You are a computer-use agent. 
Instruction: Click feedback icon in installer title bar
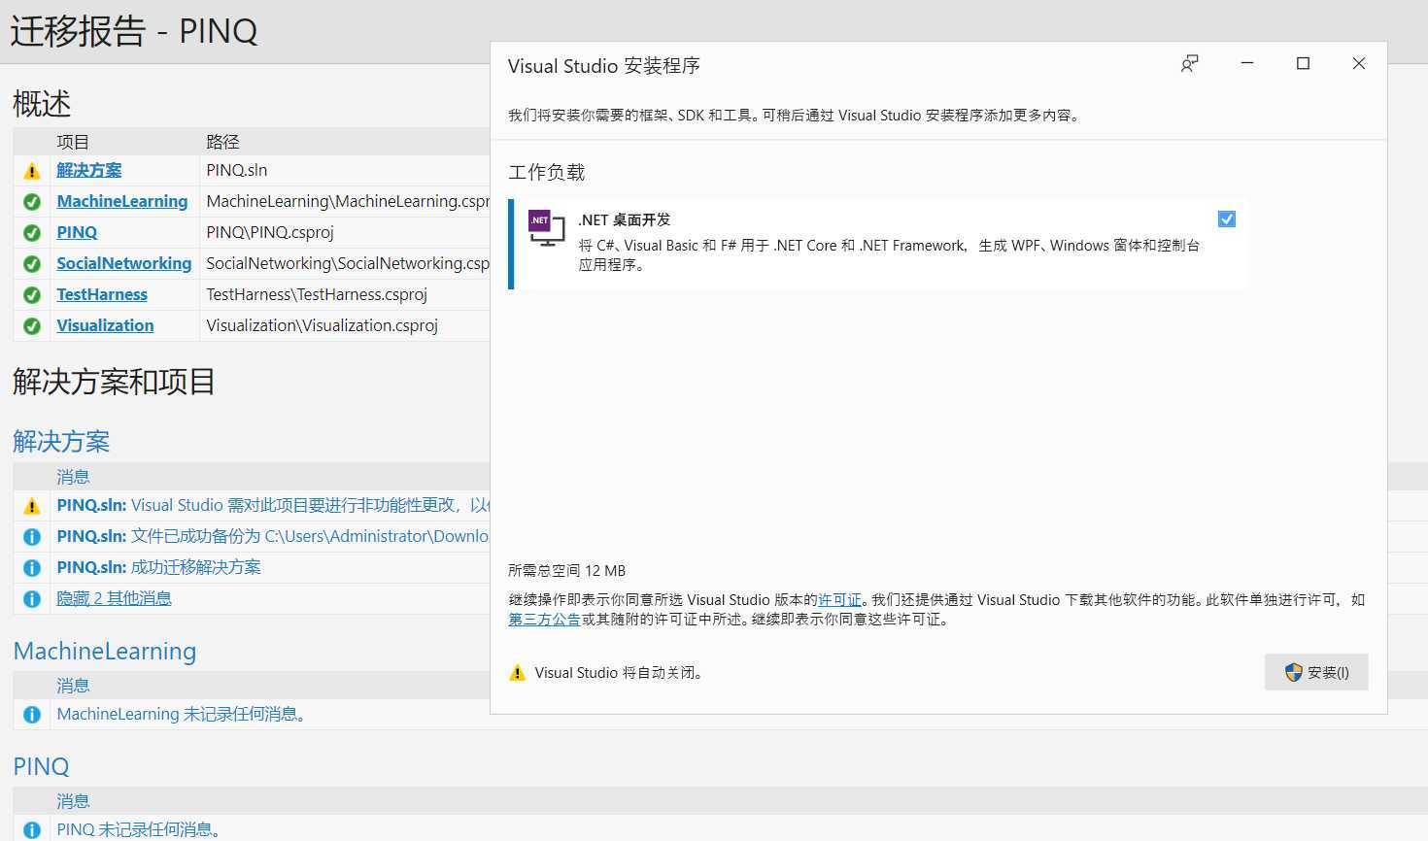[x=1189, y=64]
